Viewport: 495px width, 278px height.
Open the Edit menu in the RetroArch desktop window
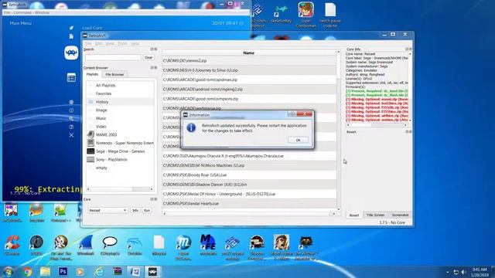[x=98, y=43]
